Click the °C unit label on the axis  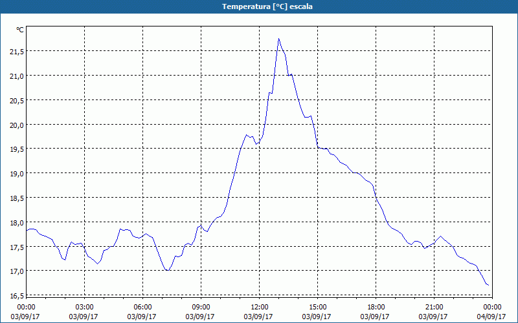pyautogui.click(x=20, y=30)
